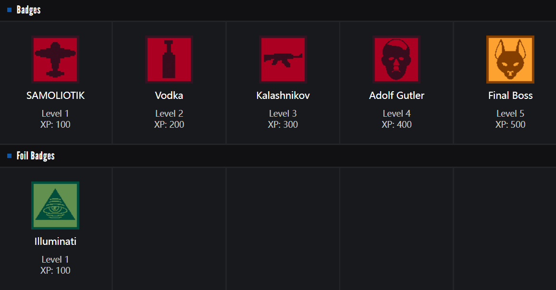Viewport: 556px width, 290px height.
Task: Click the blue square beside Badges header
Action: tap(10, 10)
